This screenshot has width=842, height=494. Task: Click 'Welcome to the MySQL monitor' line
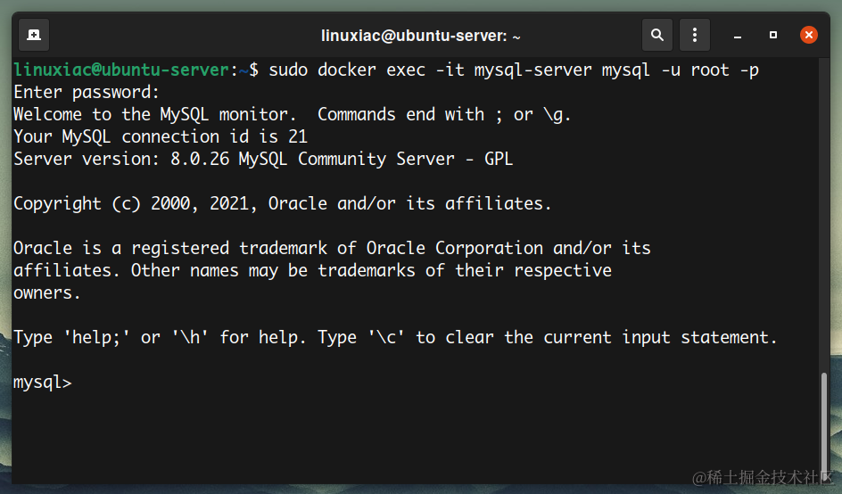tap(293, 114)
